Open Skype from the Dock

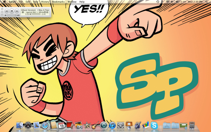tap(154, 125)
